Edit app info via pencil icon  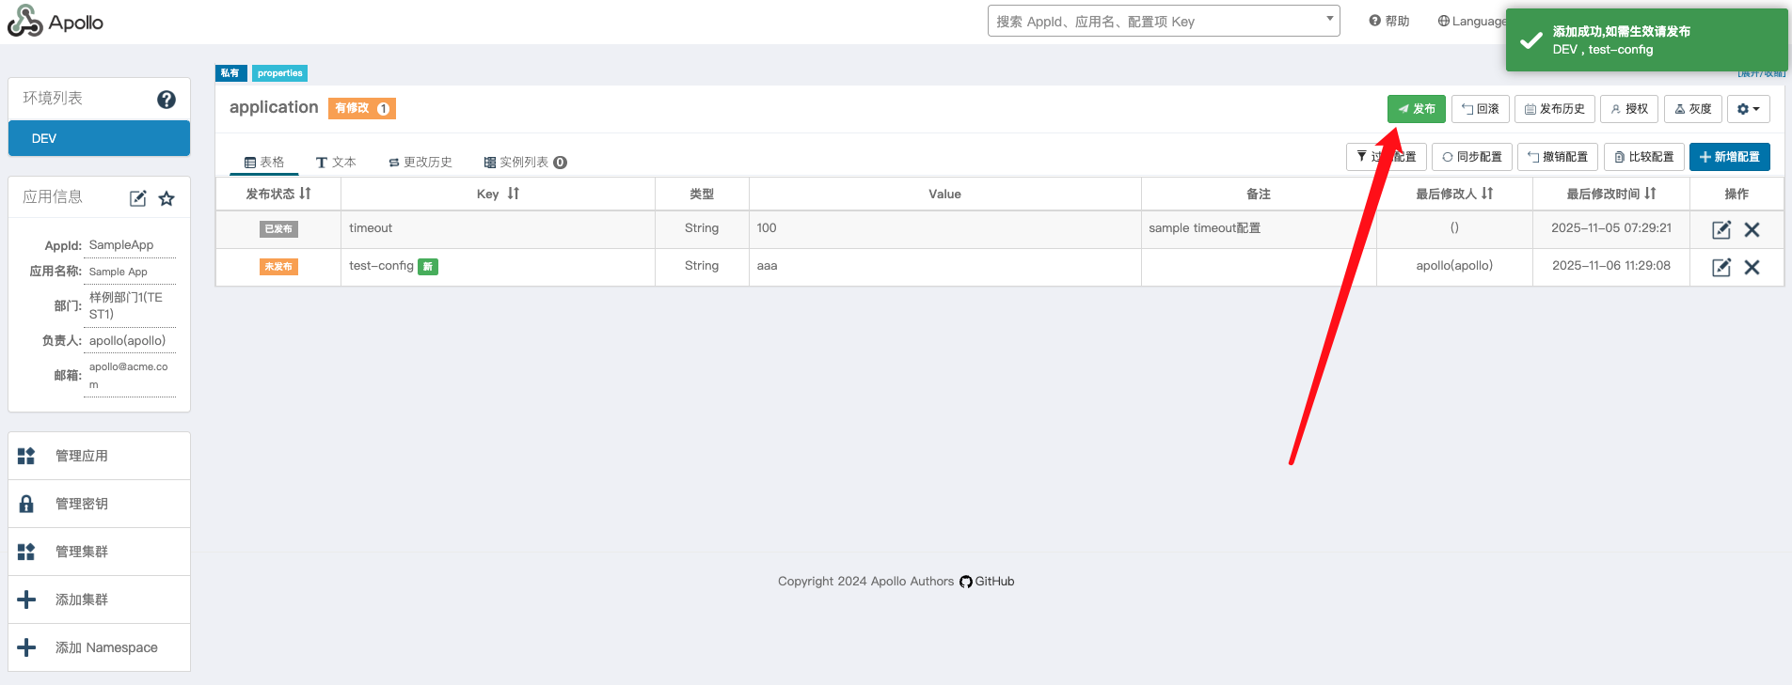coord(137,198)
